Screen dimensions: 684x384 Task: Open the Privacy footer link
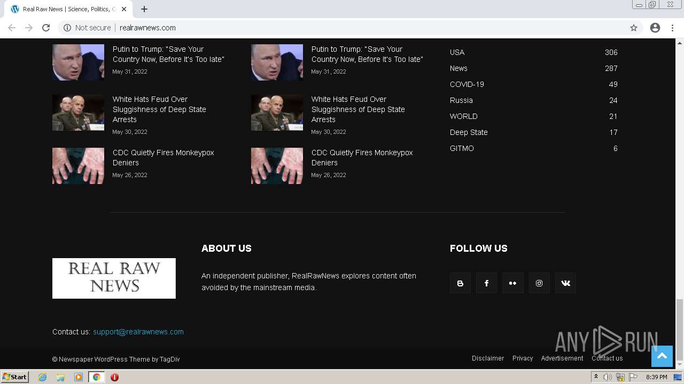point(523,358)
